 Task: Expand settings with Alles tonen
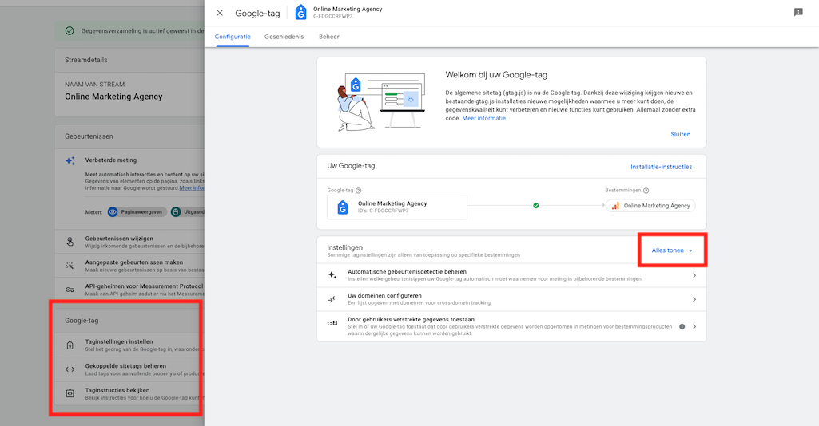(x=672, y=250)
